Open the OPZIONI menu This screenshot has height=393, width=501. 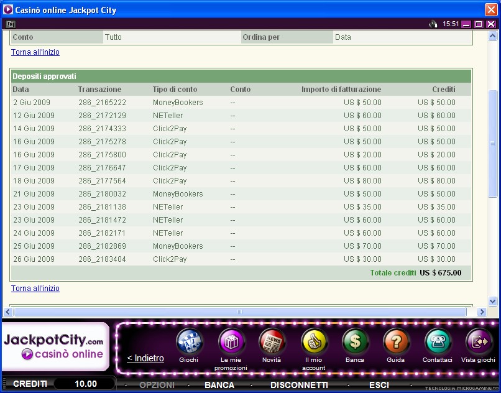coord(157,385)
